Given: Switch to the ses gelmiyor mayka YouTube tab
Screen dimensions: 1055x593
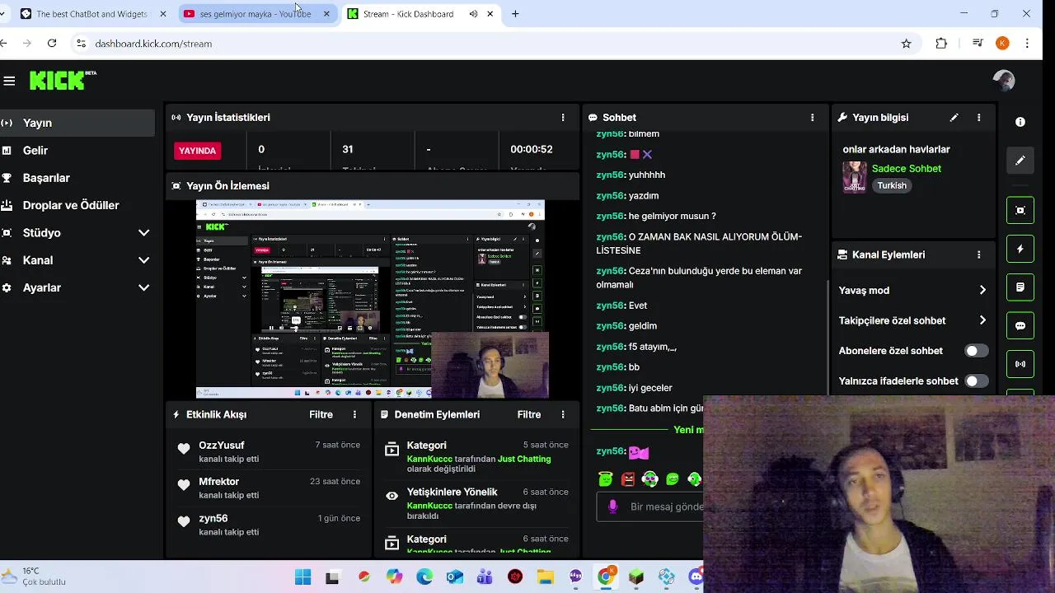Looking at the screenshot, I should tap(257, 14).
